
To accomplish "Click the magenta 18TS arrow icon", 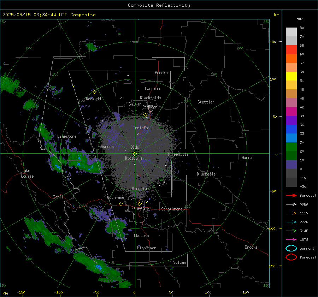I will tap(291, 240).
